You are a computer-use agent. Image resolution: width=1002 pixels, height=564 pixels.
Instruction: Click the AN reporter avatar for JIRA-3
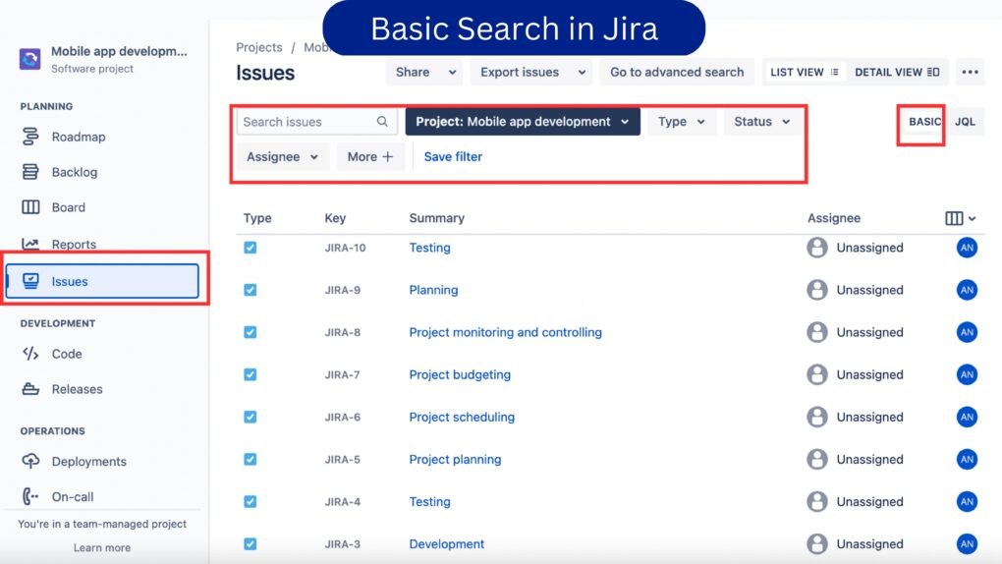coord(967,543)
